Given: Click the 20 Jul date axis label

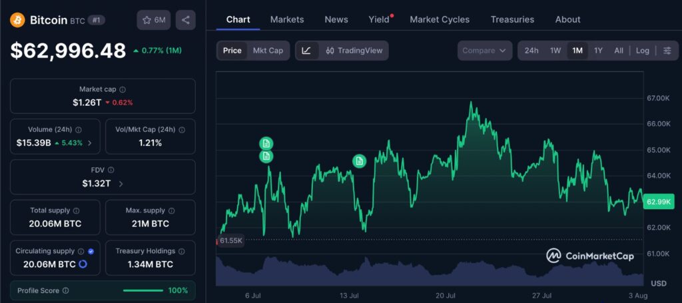Looking at the screenshot, I should point(445,296).
